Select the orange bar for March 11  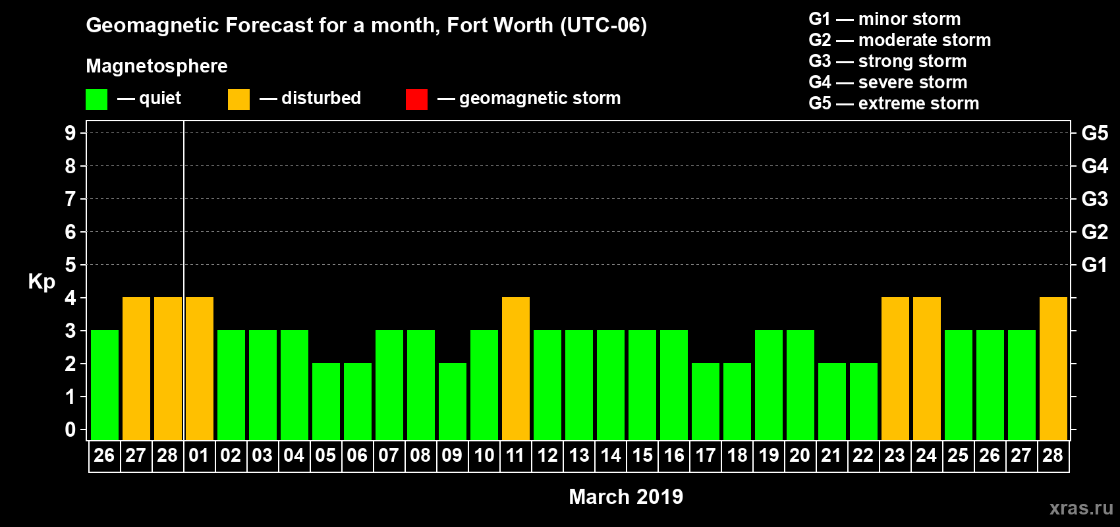coord(516,368)
